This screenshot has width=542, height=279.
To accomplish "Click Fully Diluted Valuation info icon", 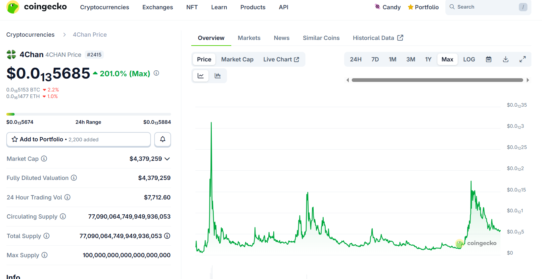I will click(74, 178).
